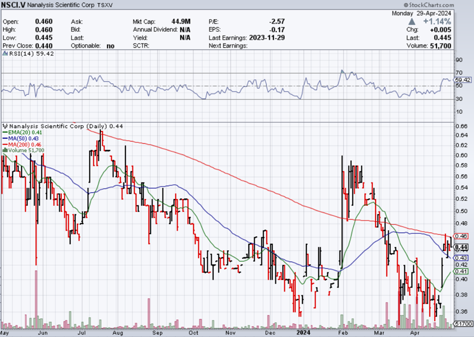Screen dimensions: 474x337
Task: Click the P/E value -2.57
Action: pos(276,22)
